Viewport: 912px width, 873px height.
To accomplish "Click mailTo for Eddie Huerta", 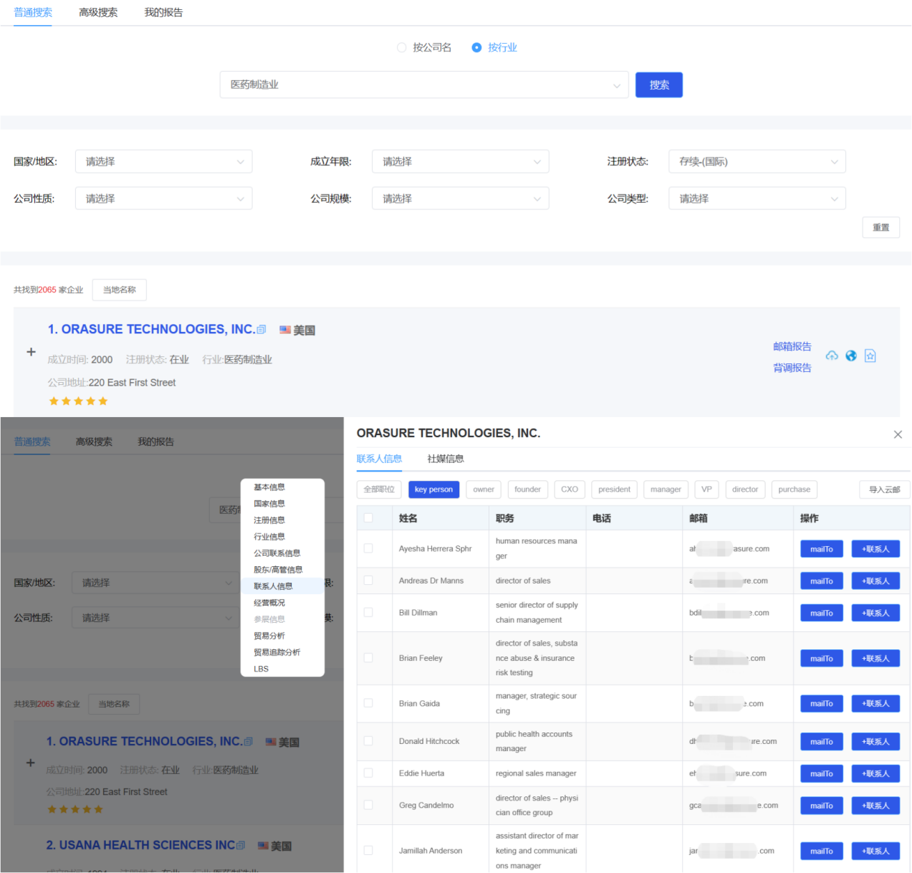I will [822, 773].
